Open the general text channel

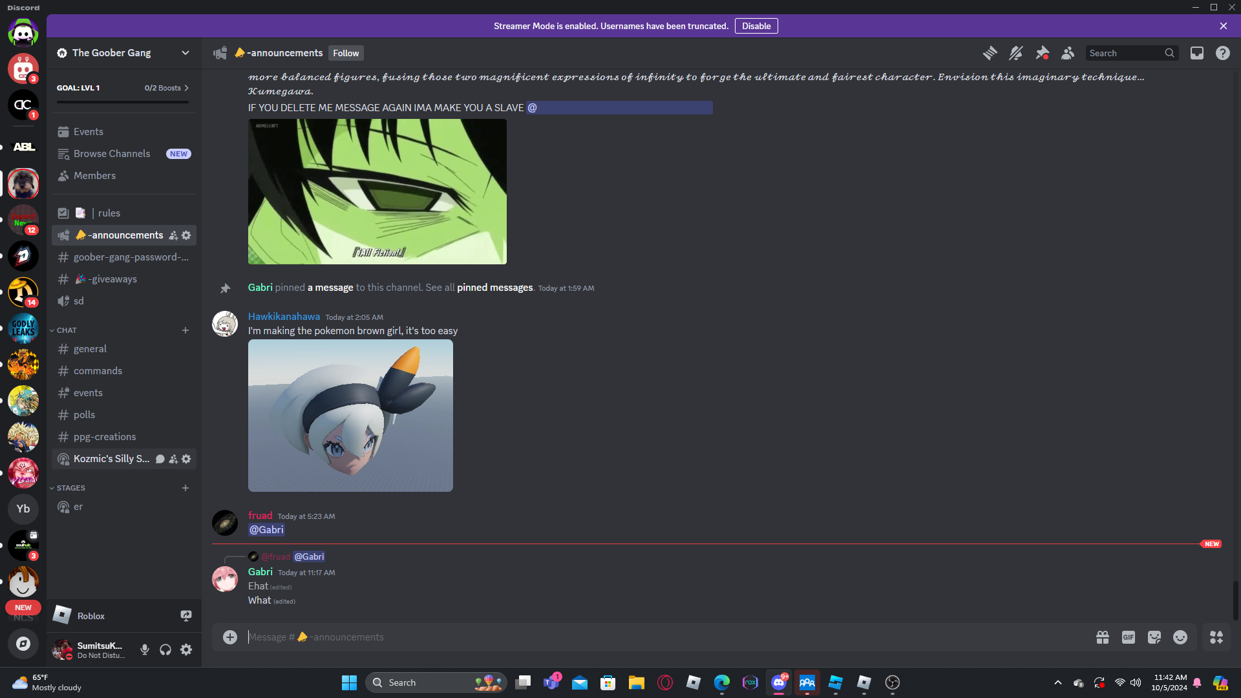(90, 349)
